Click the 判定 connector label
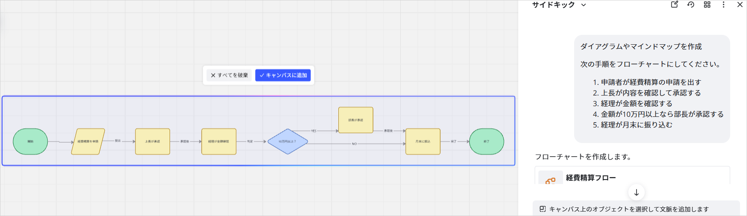Image resolution: width=747 pixels, height=216 pixels. [250, 141]
